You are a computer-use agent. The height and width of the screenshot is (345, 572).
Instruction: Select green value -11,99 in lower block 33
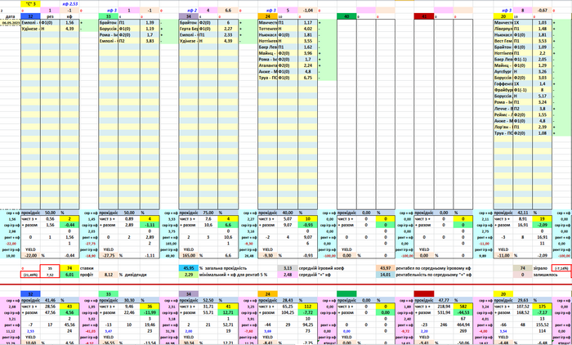[150, 312]
